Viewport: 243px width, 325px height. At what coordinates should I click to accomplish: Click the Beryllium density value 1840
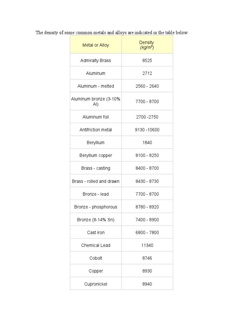pyautogui.click(x=147, y=143)
